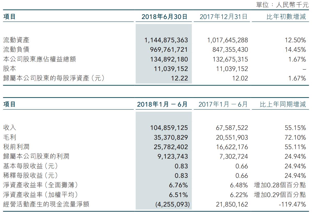The image size is (312, 215).
Task: Select the 2018年1月－6月 column header
Action: click(162, 105)
